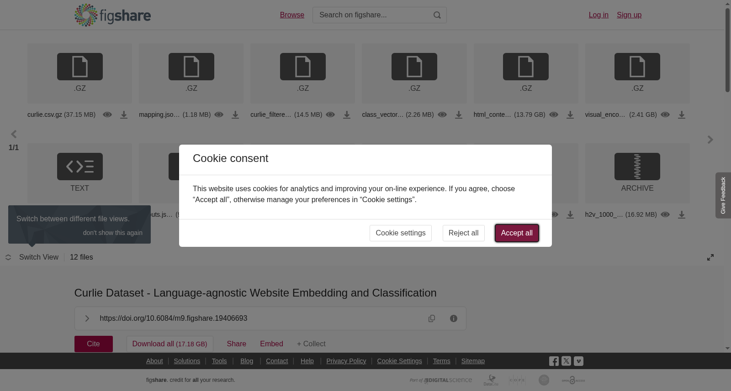
Task: Preview curlie.csv.gz with eye icon
Action: 107,115
